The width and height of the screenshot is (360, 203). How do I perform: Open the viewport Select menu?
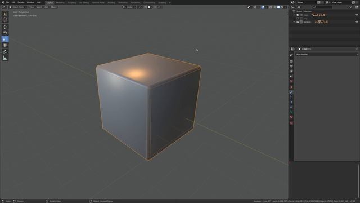coord(39,7)
